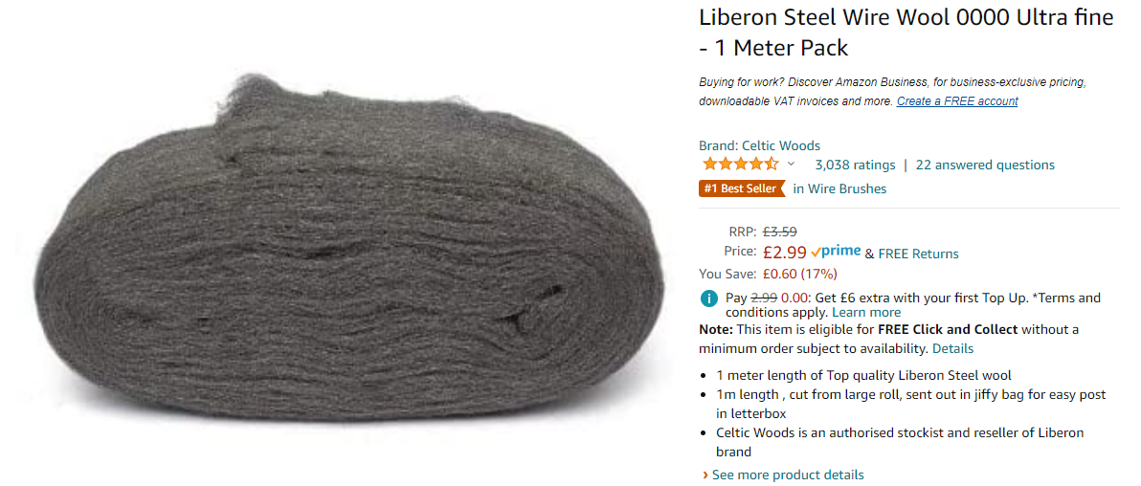1141x486 pixels.
Task: Click the Liberon Steel Wire Wool product title
Action: 906,32
